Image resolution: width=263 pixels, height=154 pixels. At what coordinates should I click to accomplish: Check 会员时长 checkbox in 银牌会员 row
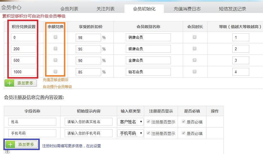pos(195,49)
